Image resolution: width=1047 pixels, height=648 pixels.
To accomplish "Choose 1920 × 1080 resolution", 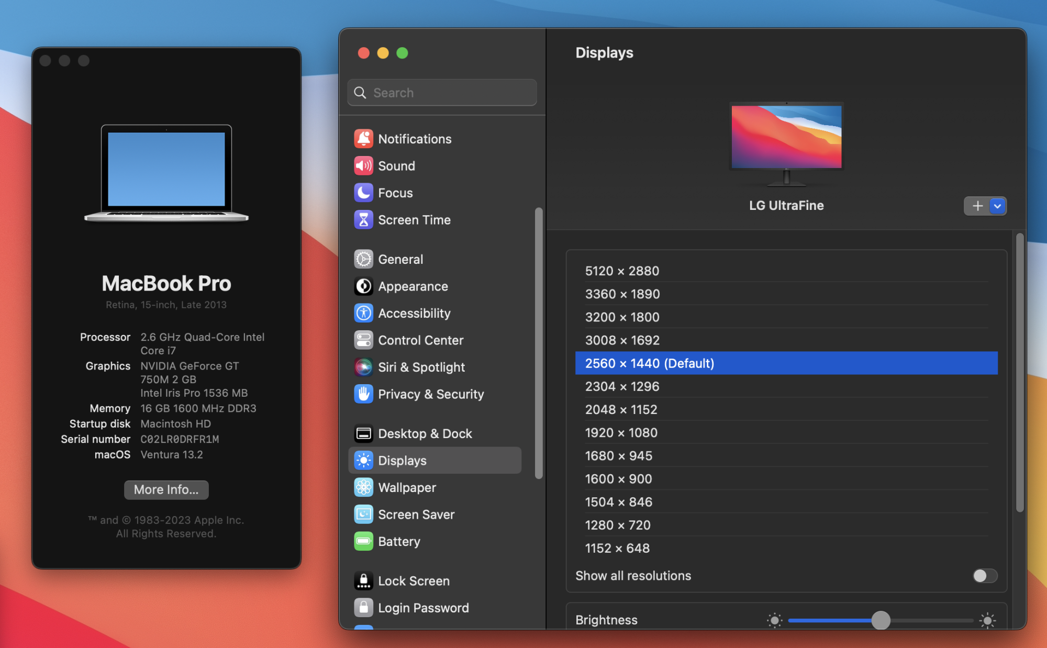I will tap(786, 432).
